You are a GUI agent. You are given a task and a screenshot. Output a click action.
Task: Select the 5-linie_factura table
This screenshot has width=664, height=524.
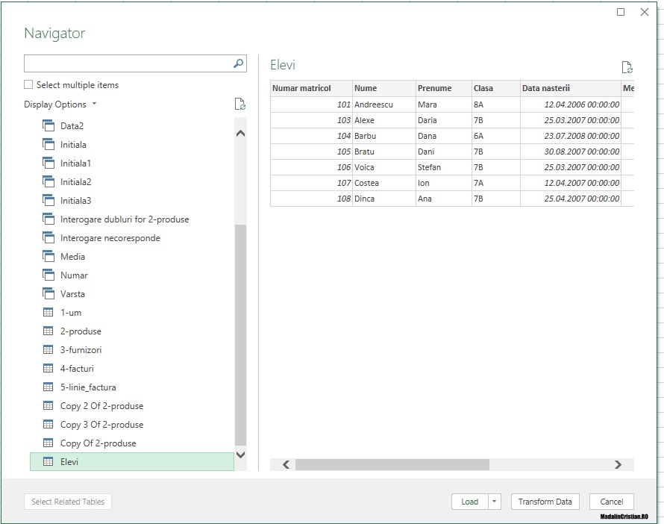pyautogui.click(x=87, y=387)
